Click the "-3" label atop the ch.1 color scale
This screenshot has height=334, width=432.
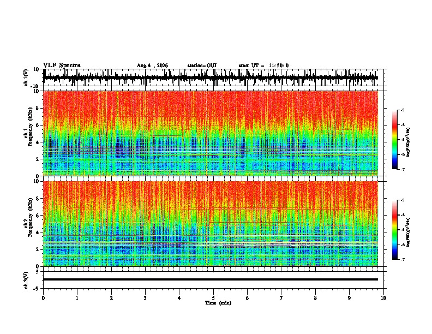pos(403,110)
